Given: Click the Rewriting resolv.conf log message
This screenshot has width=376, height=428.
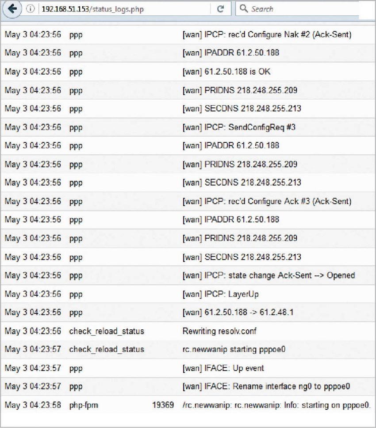Looking at the screenshot, I should (221, 330).
